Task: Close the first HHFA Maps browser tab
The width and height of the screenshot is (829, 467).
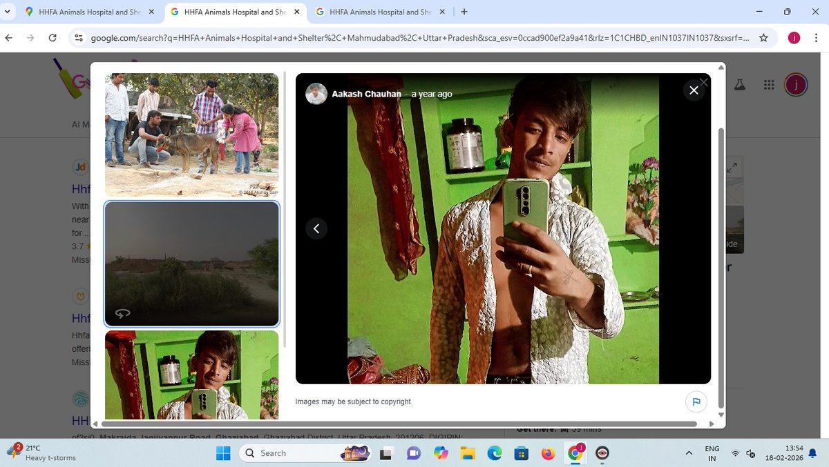Action: click(x=151, y=12)
